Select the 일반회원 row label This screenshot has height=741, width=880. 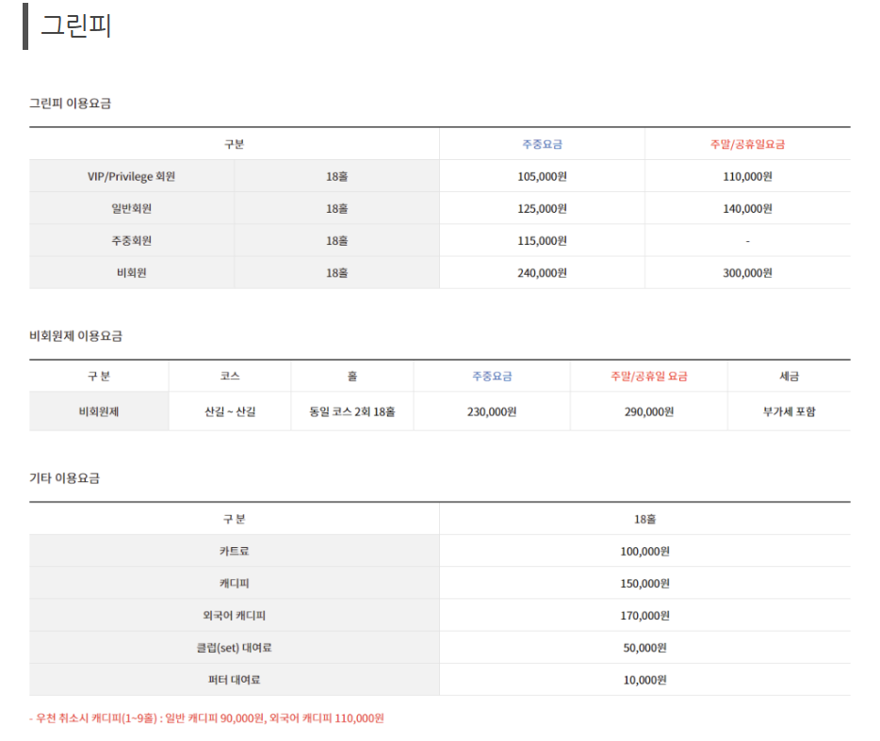click(131, 208)
